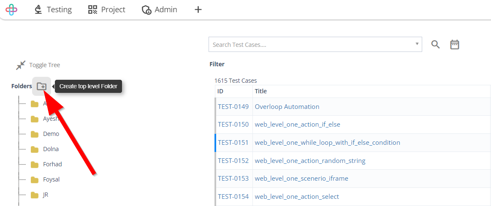
Task: Click the 1615 Test Cases count text
Action: click(x=236, y=81)
